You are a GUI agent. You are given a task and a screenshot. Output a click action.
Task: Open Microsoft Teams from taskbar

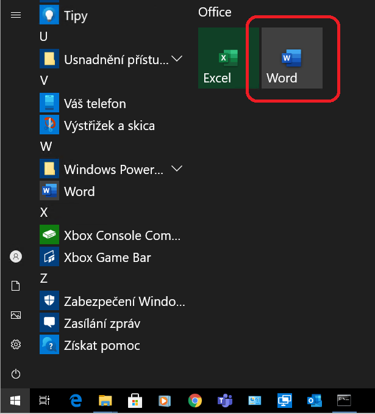click(x=224, y=401)
